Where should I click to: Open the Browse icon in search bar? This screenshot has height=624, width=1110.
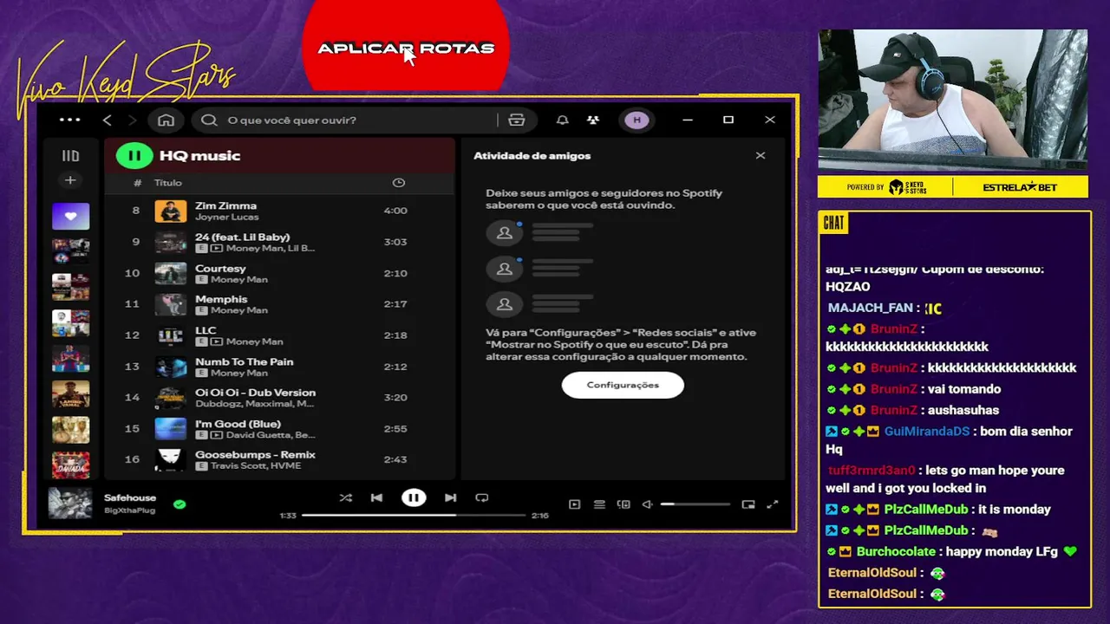coord(517,120)
